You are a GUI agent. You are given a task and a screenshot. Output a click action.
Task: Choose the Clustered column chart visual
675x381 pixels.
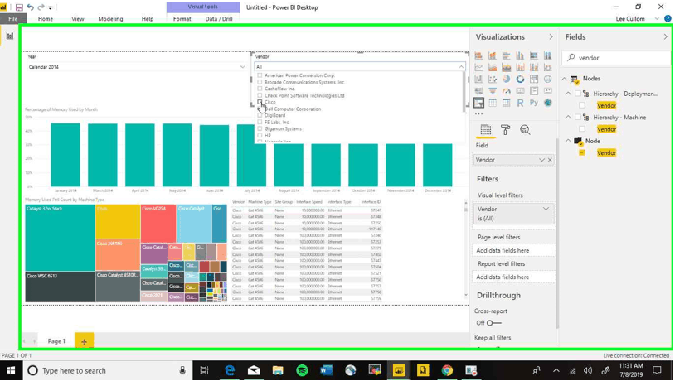coord(520,55)
